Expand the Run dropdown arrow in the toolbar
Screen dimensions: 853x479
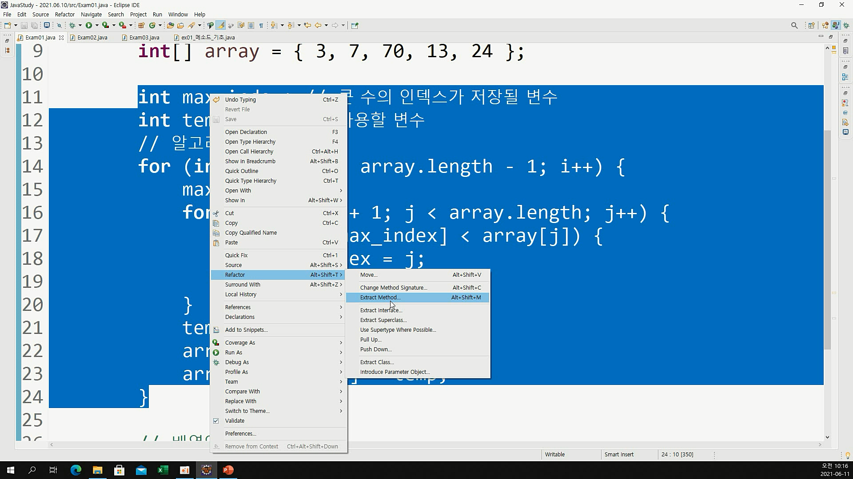pyautogui.click(x=97, y=25)
